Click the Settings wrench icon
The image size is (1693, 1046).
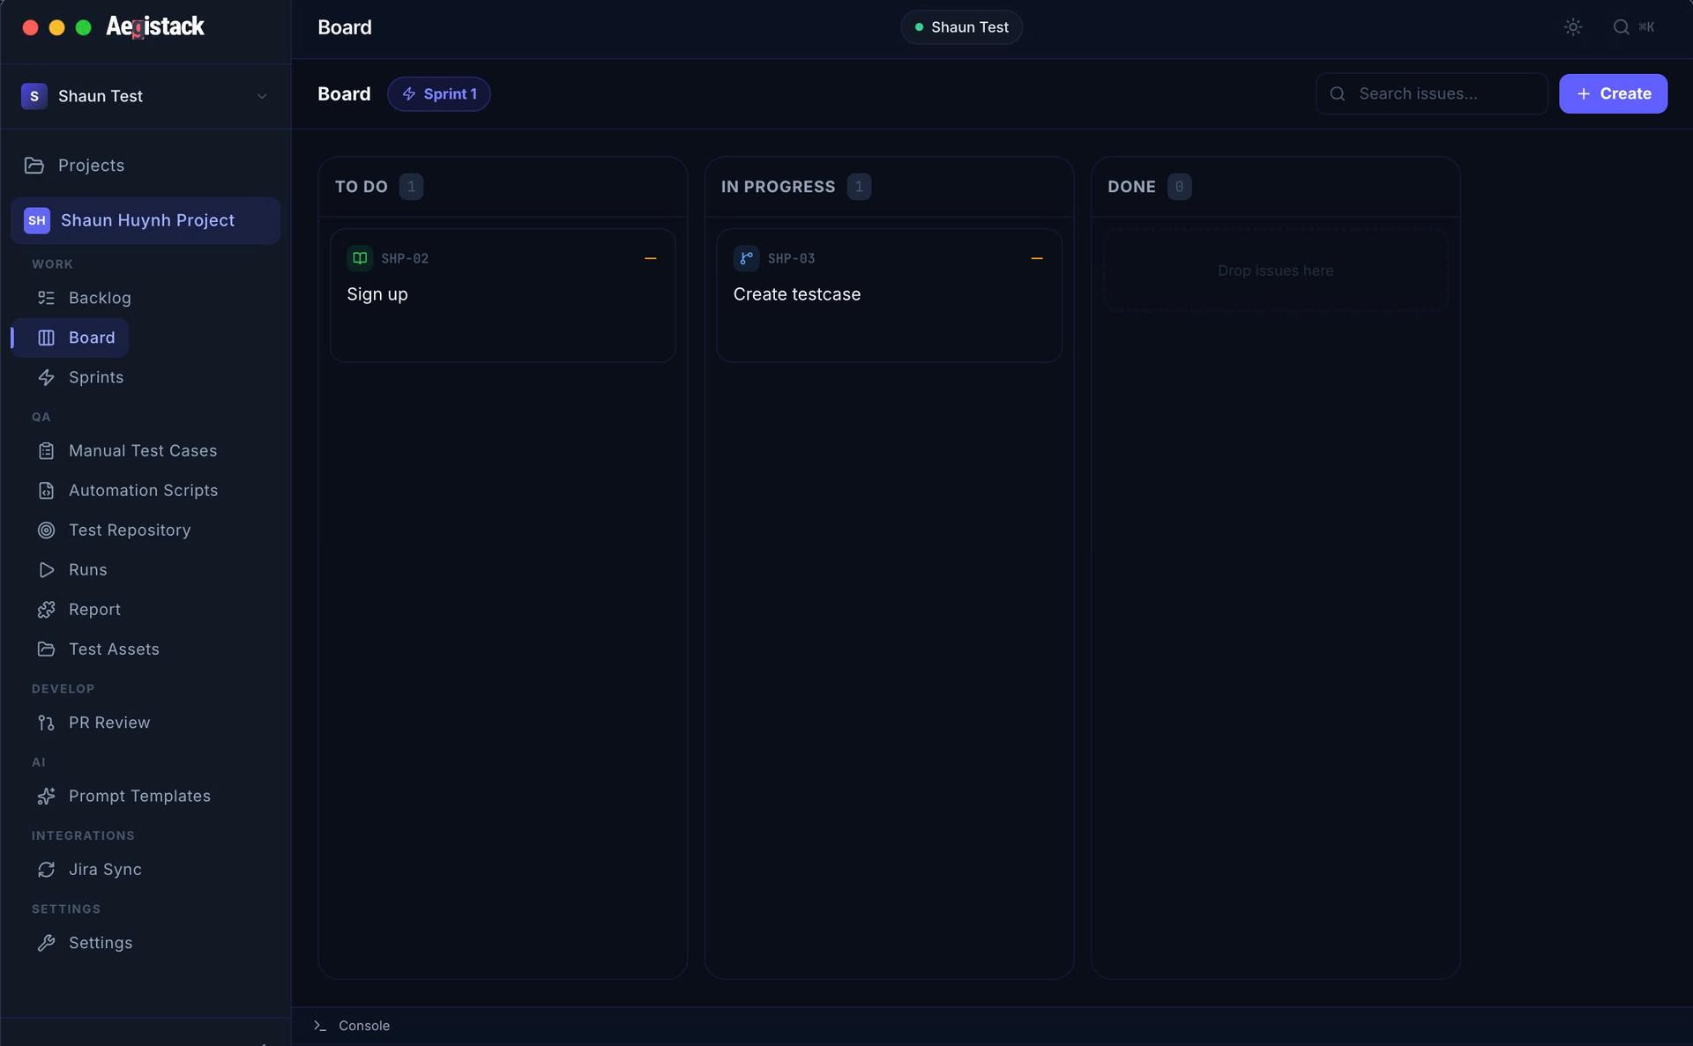pos(46,943)
